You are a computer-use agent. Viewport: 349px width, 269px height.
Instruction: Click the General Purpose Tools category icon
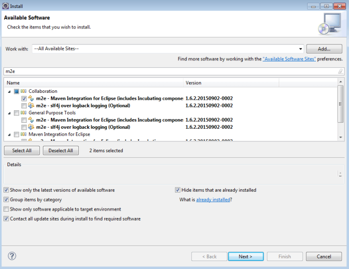[x=23, y=113]
